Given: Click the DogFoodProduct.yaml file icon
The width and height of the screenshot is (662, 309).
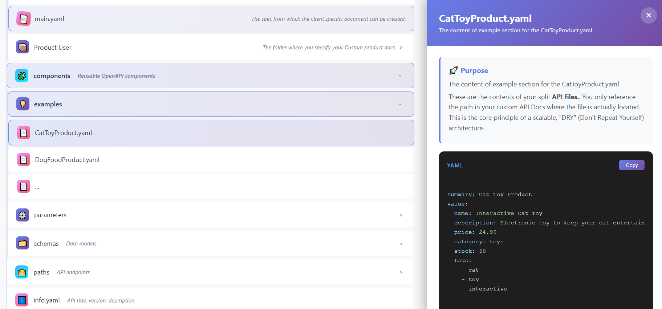Looking at the screenshot, I should [24, 160].
